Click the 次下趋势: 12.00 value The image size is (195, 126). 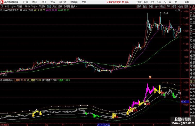click(49, 80)
